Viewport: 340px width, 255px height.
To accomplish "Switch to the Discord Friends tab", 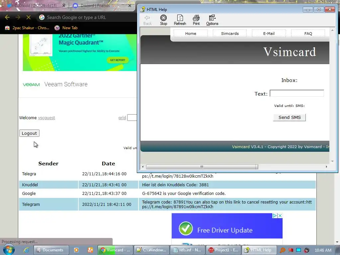I will 95,6.
